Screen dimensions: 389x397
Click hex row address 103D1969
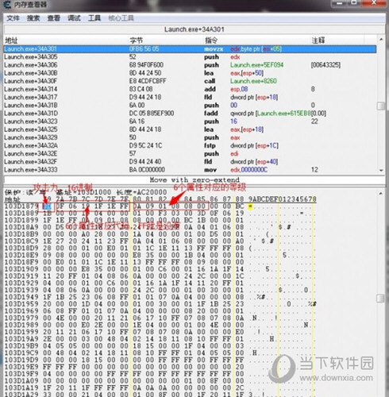pyautogui.click(x=21, y=311)
